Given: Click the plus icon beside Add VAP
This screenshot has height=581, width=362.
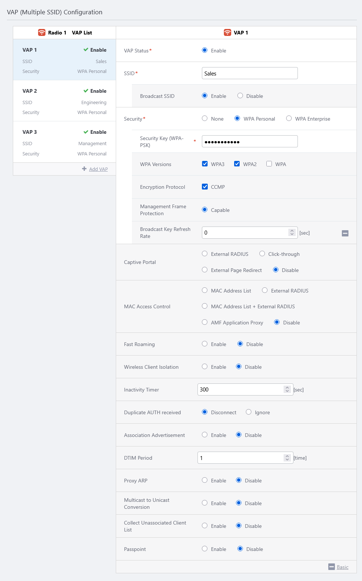Looking at the screenshot, I should (84, 169).
